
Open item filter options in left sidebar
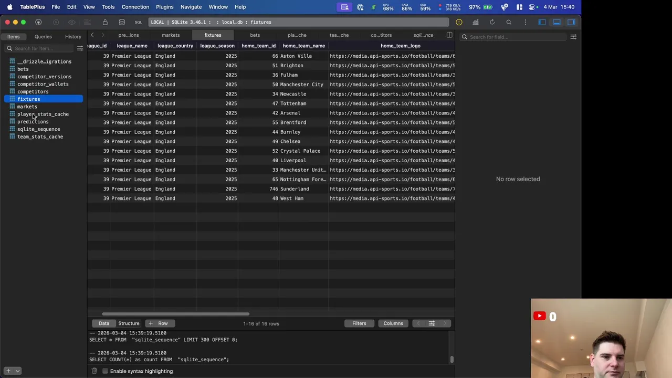tap(80, 48)
